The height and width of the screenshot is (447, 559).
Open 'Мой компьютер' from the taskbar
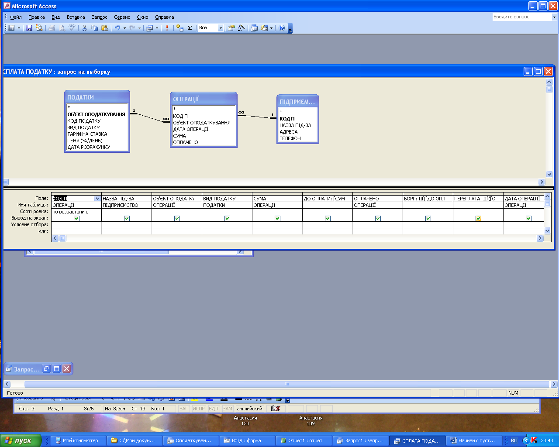79,440
